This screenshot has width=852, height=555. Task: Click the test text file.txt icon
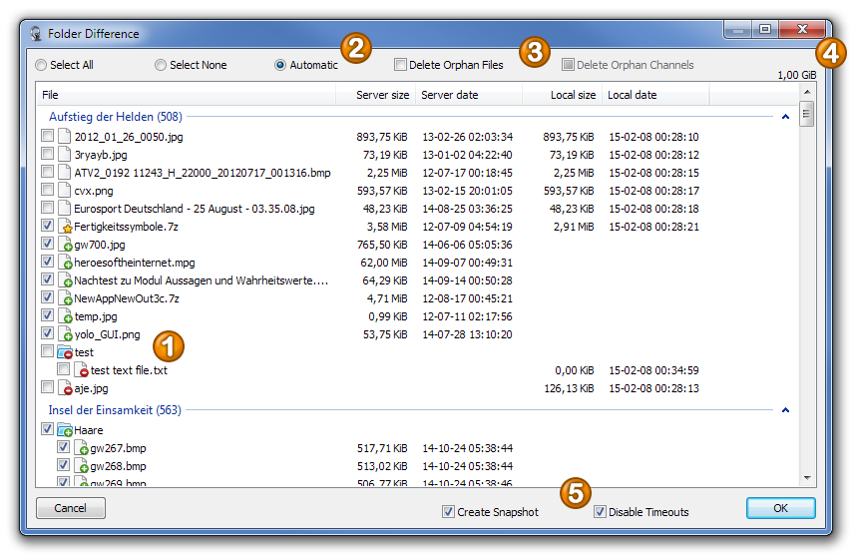[81, 370]
